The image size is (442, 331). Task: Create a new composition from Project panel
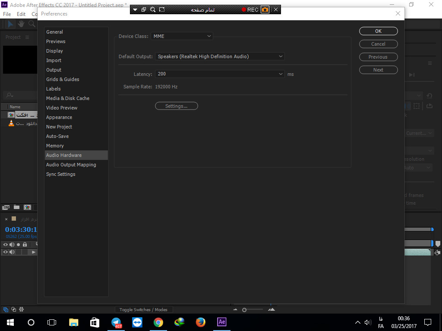tap(27, 207)
